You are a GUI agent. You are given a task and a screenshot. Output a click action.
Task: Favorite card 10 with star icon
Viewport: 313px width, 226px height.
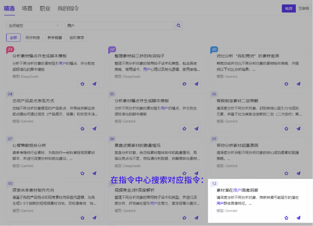[82, 218]
